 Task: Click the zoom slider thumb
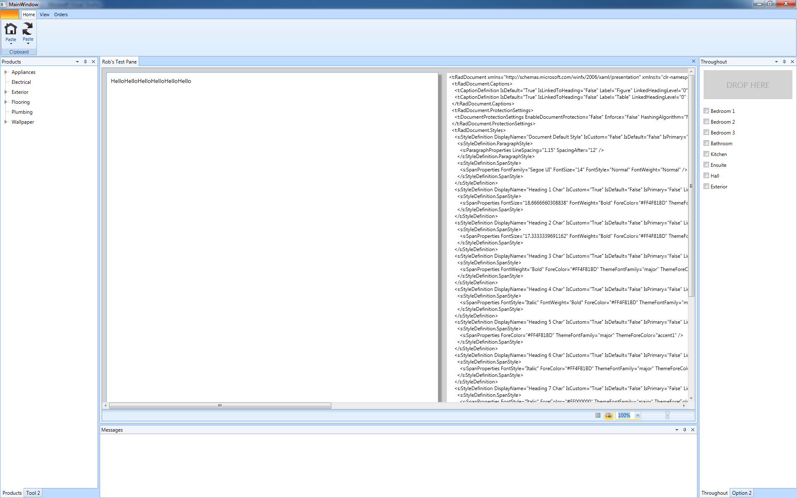[x=667, y=415]
